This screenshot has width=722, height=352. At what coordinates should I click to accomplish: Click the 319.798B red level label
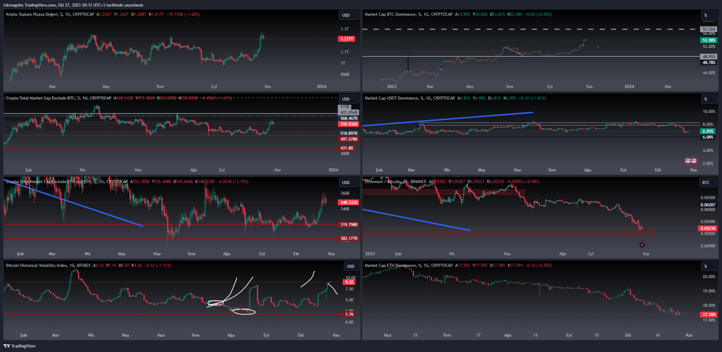350,225
